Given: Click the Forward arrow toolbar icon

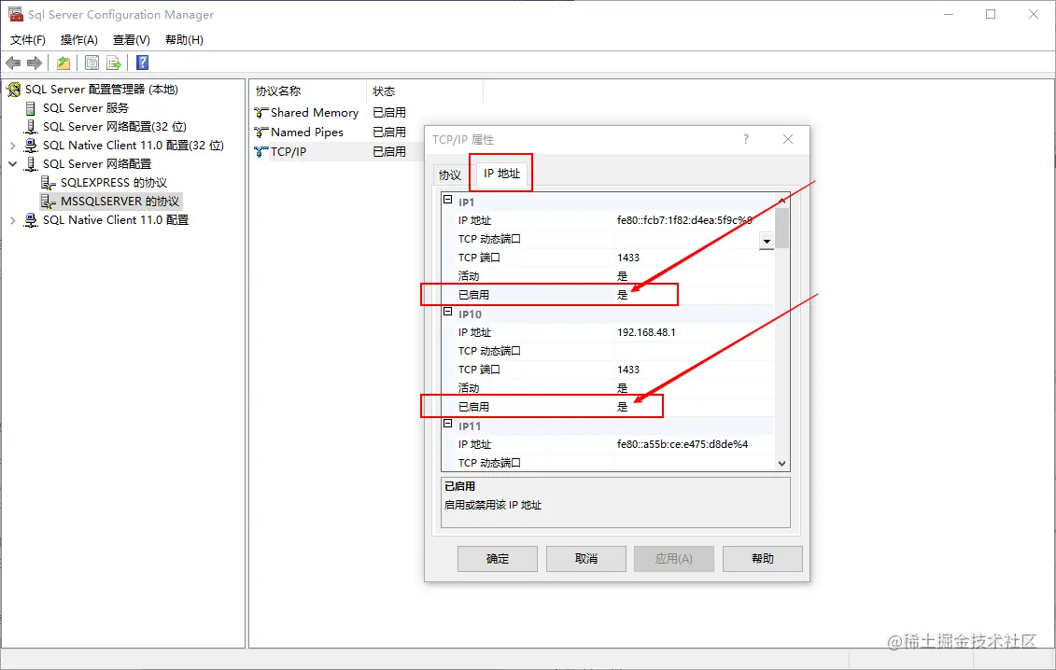Looking at the screenshot, I should (35, 63).
